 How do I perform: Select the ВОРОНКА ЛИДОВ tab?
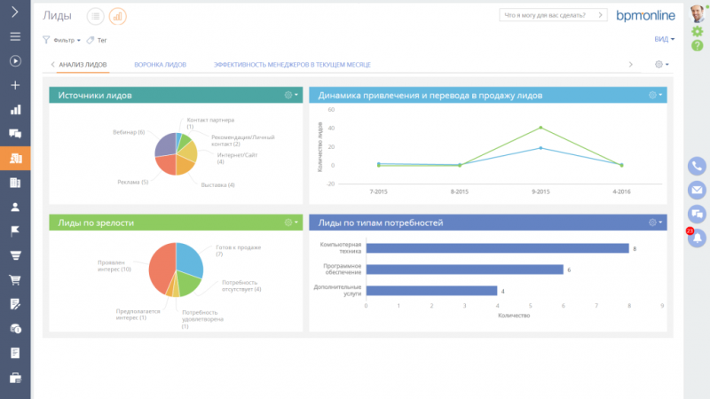pos(161,65)
